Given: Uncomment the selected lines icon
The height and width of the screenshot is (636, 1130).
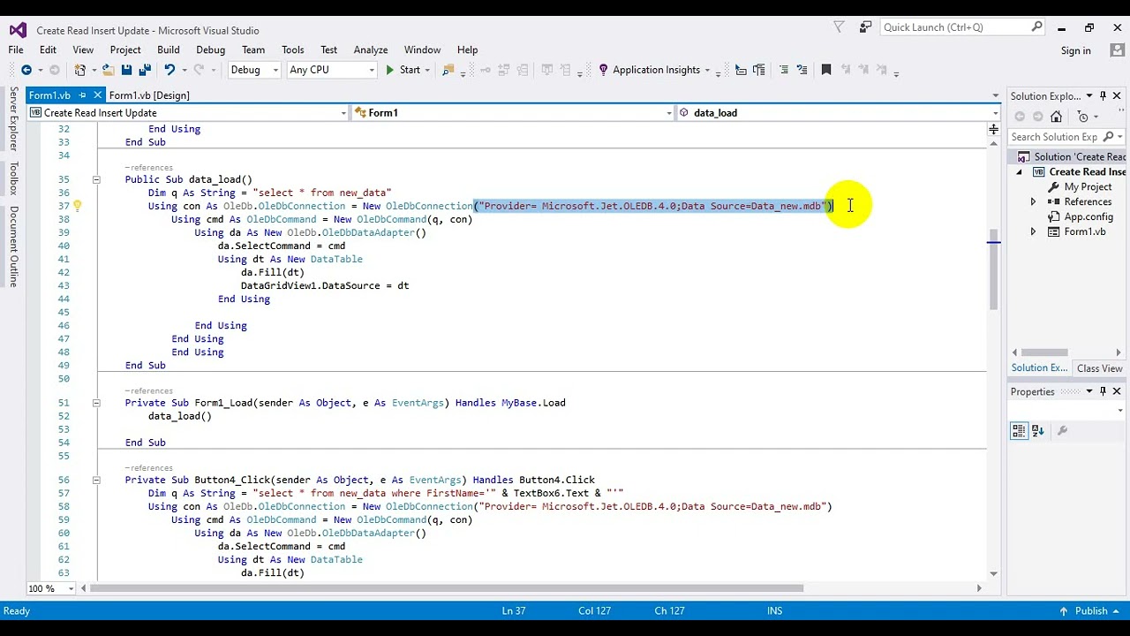Looking at the screenshot, I should 802,70.
